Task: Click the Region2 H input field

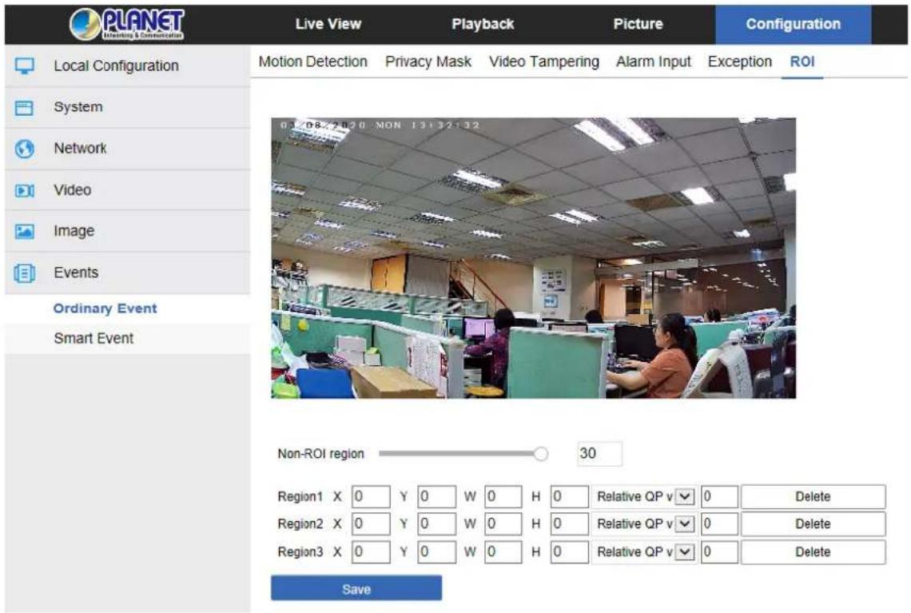Action: 569,524
